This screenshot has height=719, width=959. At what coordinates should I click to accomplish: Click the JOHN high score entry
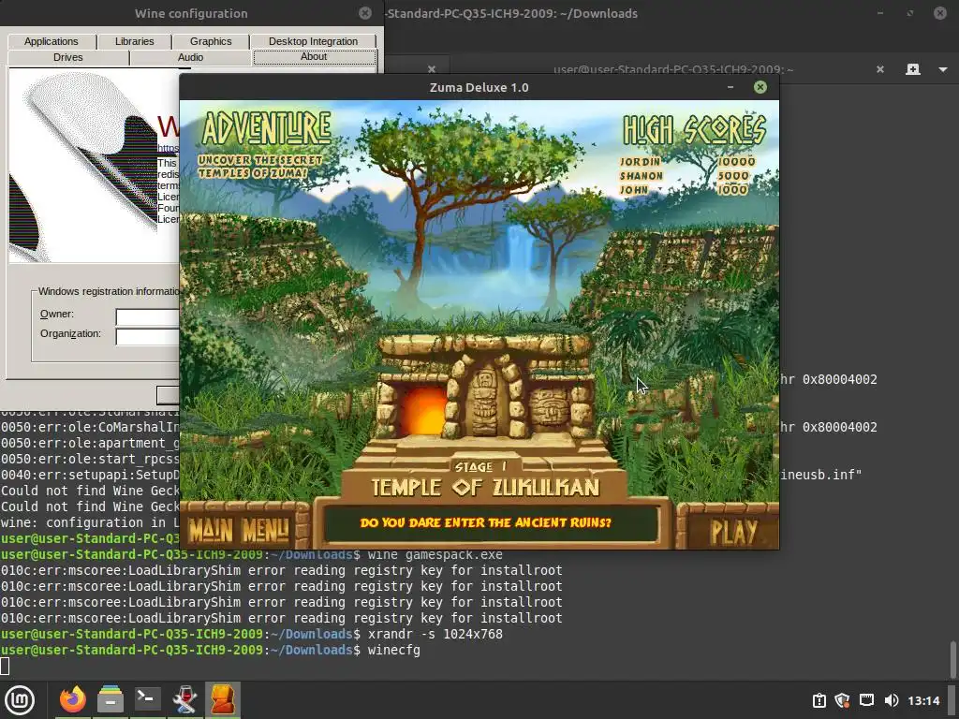684,189
